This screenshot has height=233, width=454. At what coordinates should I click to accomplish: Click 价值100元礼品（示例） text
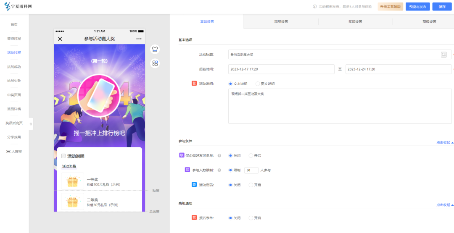pyautogui.click(x=103, y=184)
